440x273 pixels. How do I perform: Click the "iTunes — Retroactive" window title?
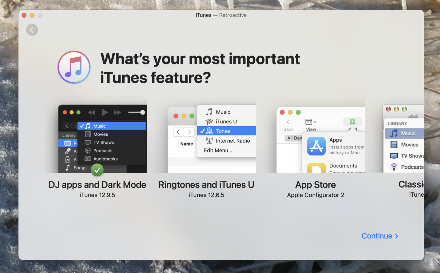tap(221, 15)
